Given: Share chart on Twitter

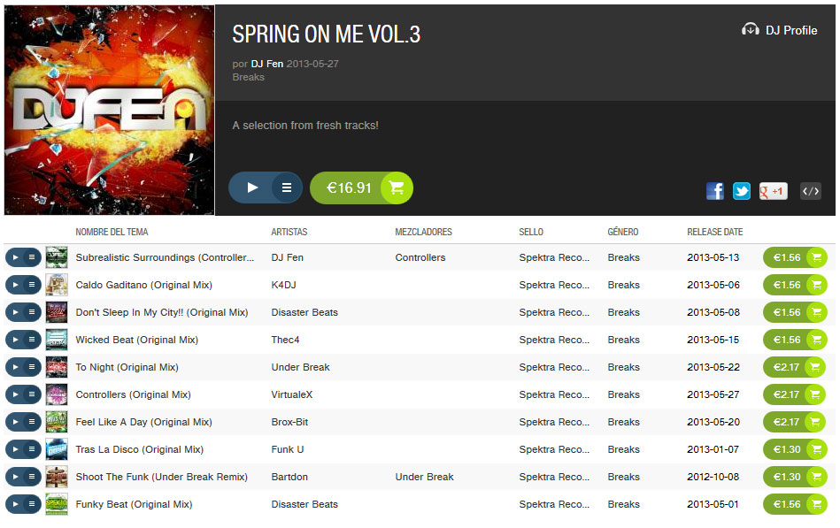Looking at the screenshot, I should (742, 191).
